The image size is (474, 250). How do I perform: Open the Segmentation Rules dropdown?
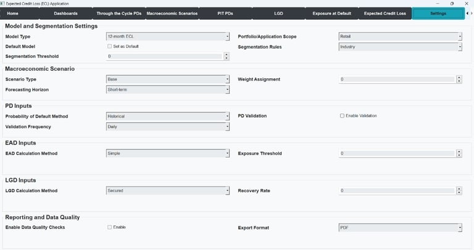coord(400,47)
